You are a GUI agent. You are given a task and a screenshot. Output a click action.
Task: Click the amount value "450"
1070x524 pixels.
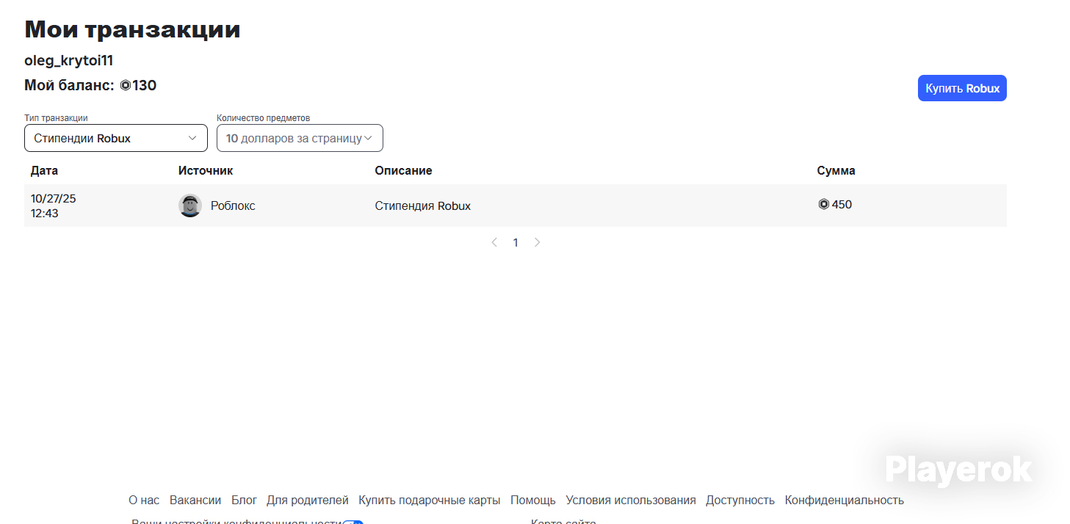842,205
